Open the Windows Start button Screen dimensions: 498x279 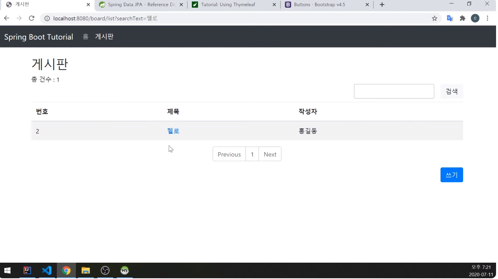click(7, 270)
